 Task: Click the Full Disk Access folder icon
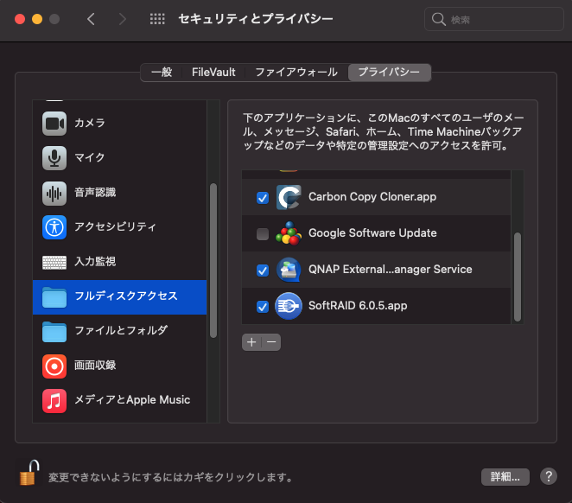point(54,297)
